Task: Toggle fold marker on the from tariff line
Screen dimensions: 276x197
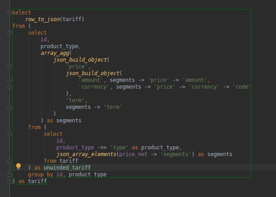Action: coord(10,161)
